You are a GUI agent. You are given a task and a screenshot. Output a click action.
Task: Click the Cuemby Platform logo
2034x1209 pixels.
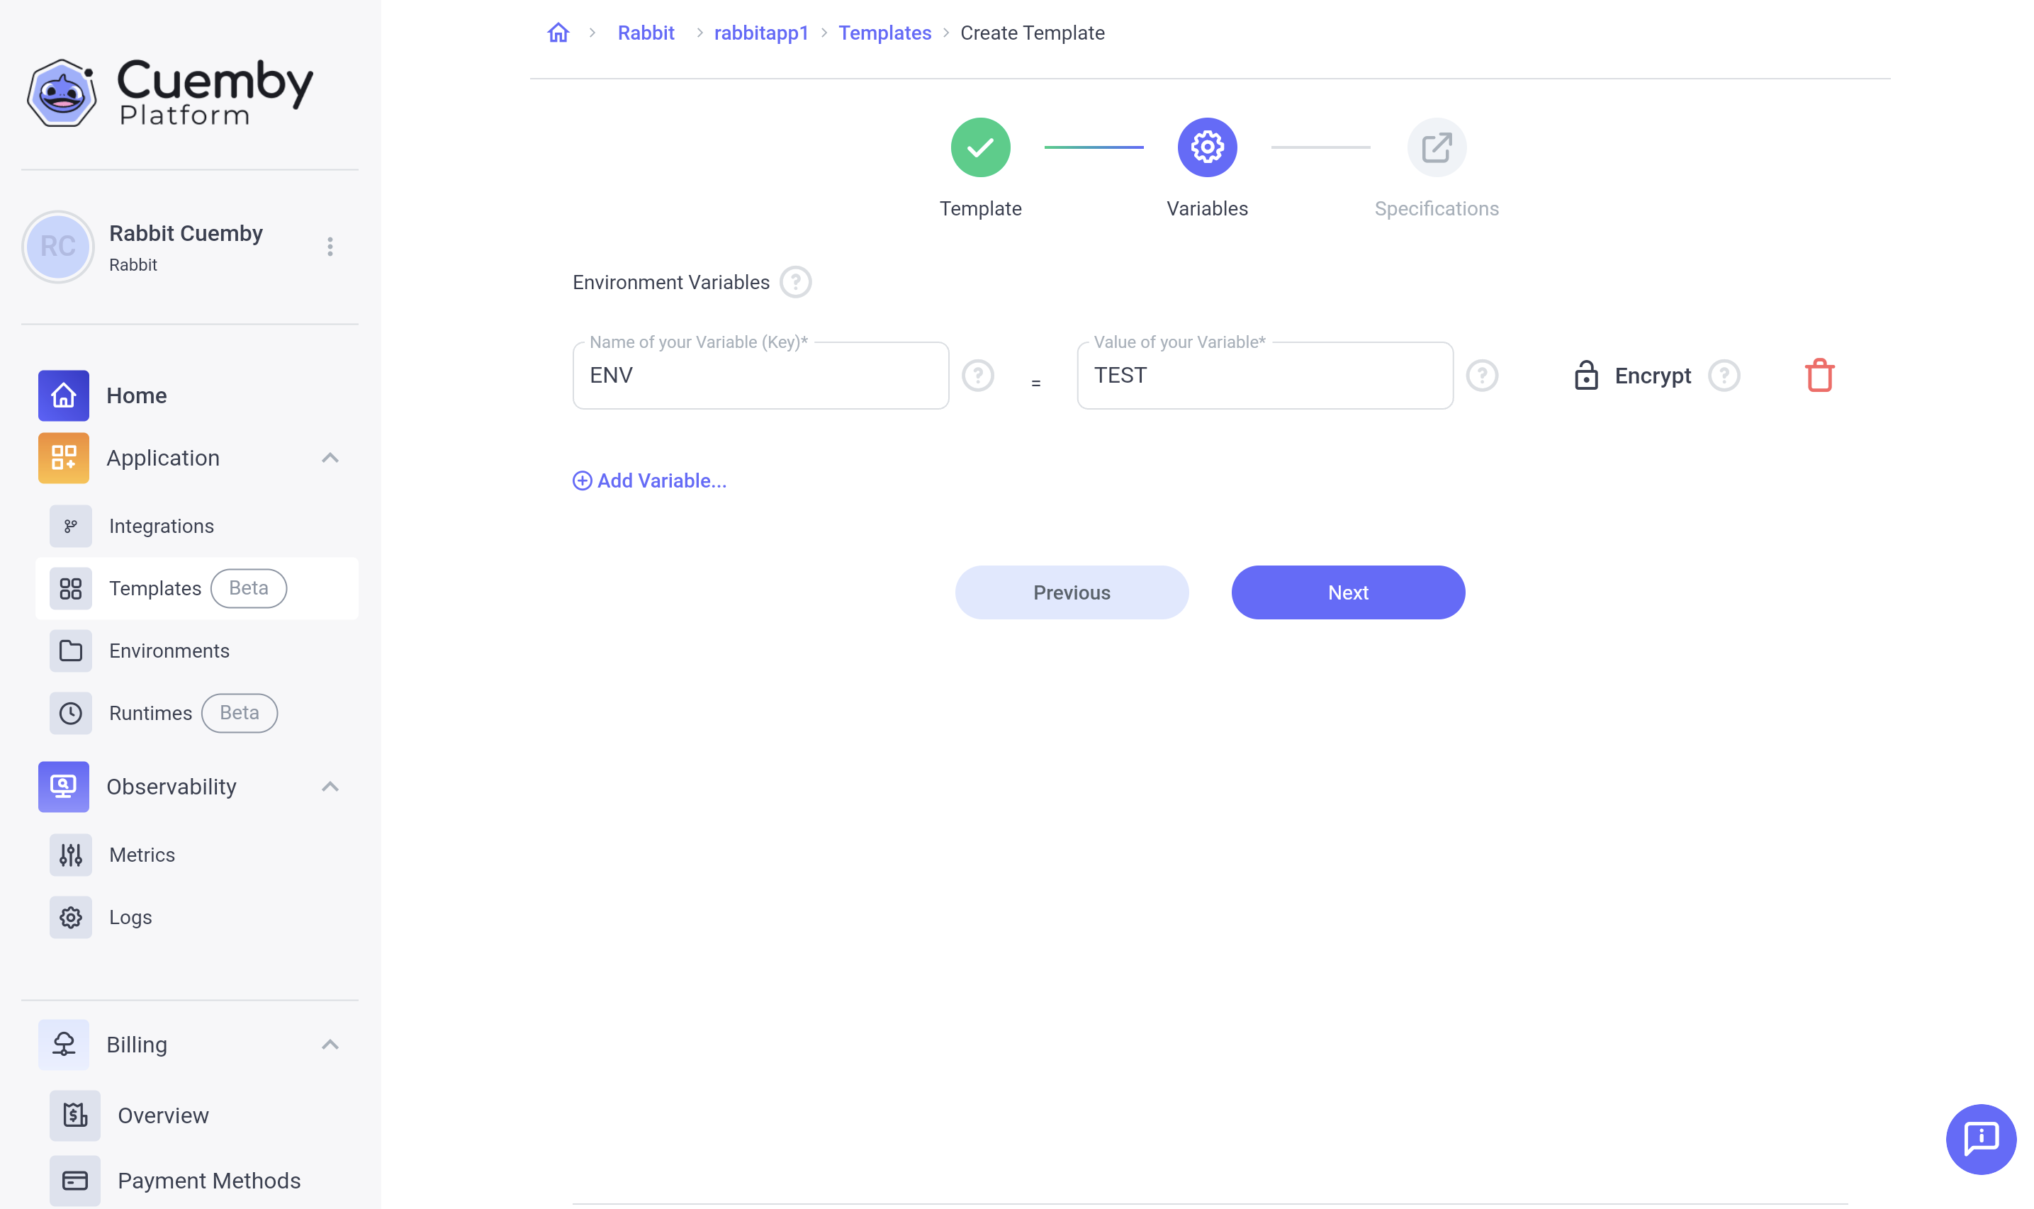pyautogui.click(x=169, y=92)
